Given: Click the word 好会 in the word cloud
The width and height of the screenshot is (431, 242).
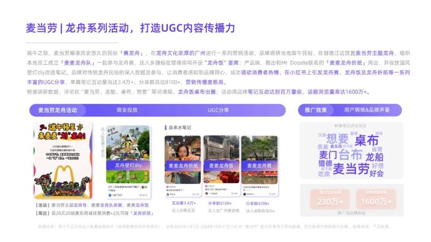Looking at the screenshot, I should click(376, 173).
